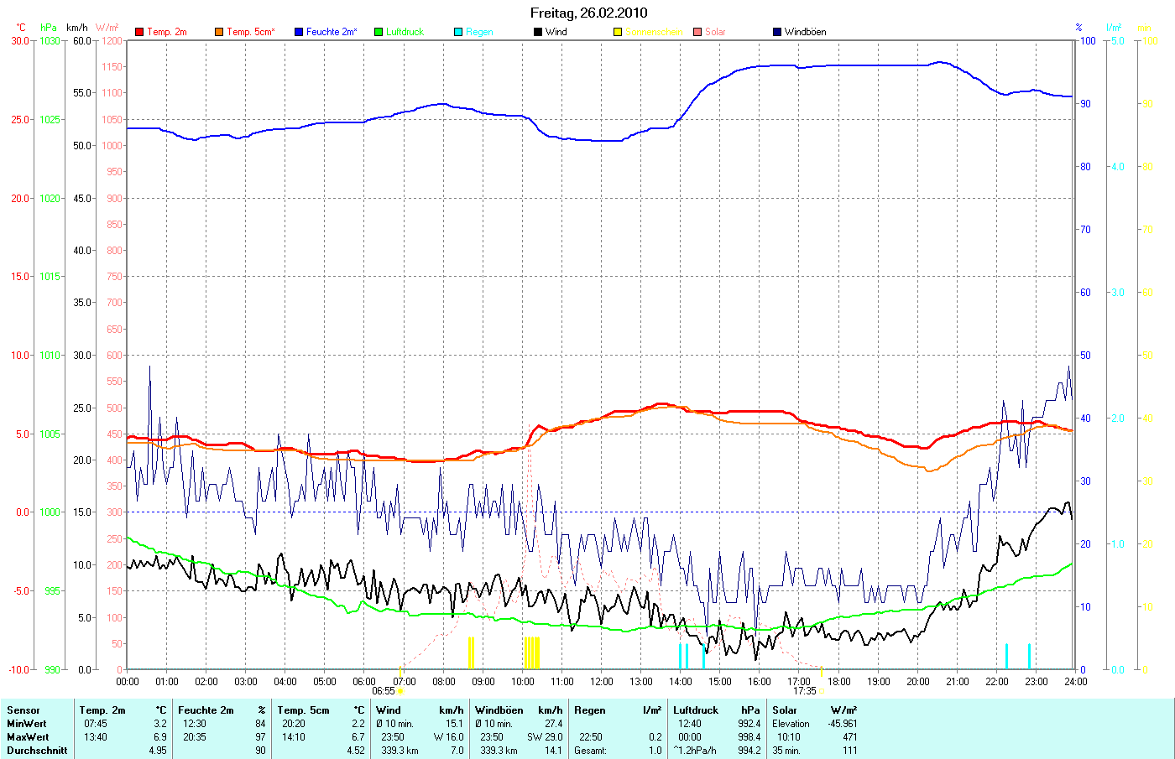The image size is (1175, 759).
Task: Click the 12:00 label on time axis
Action: pyautogui.click(x=602, y=682)
